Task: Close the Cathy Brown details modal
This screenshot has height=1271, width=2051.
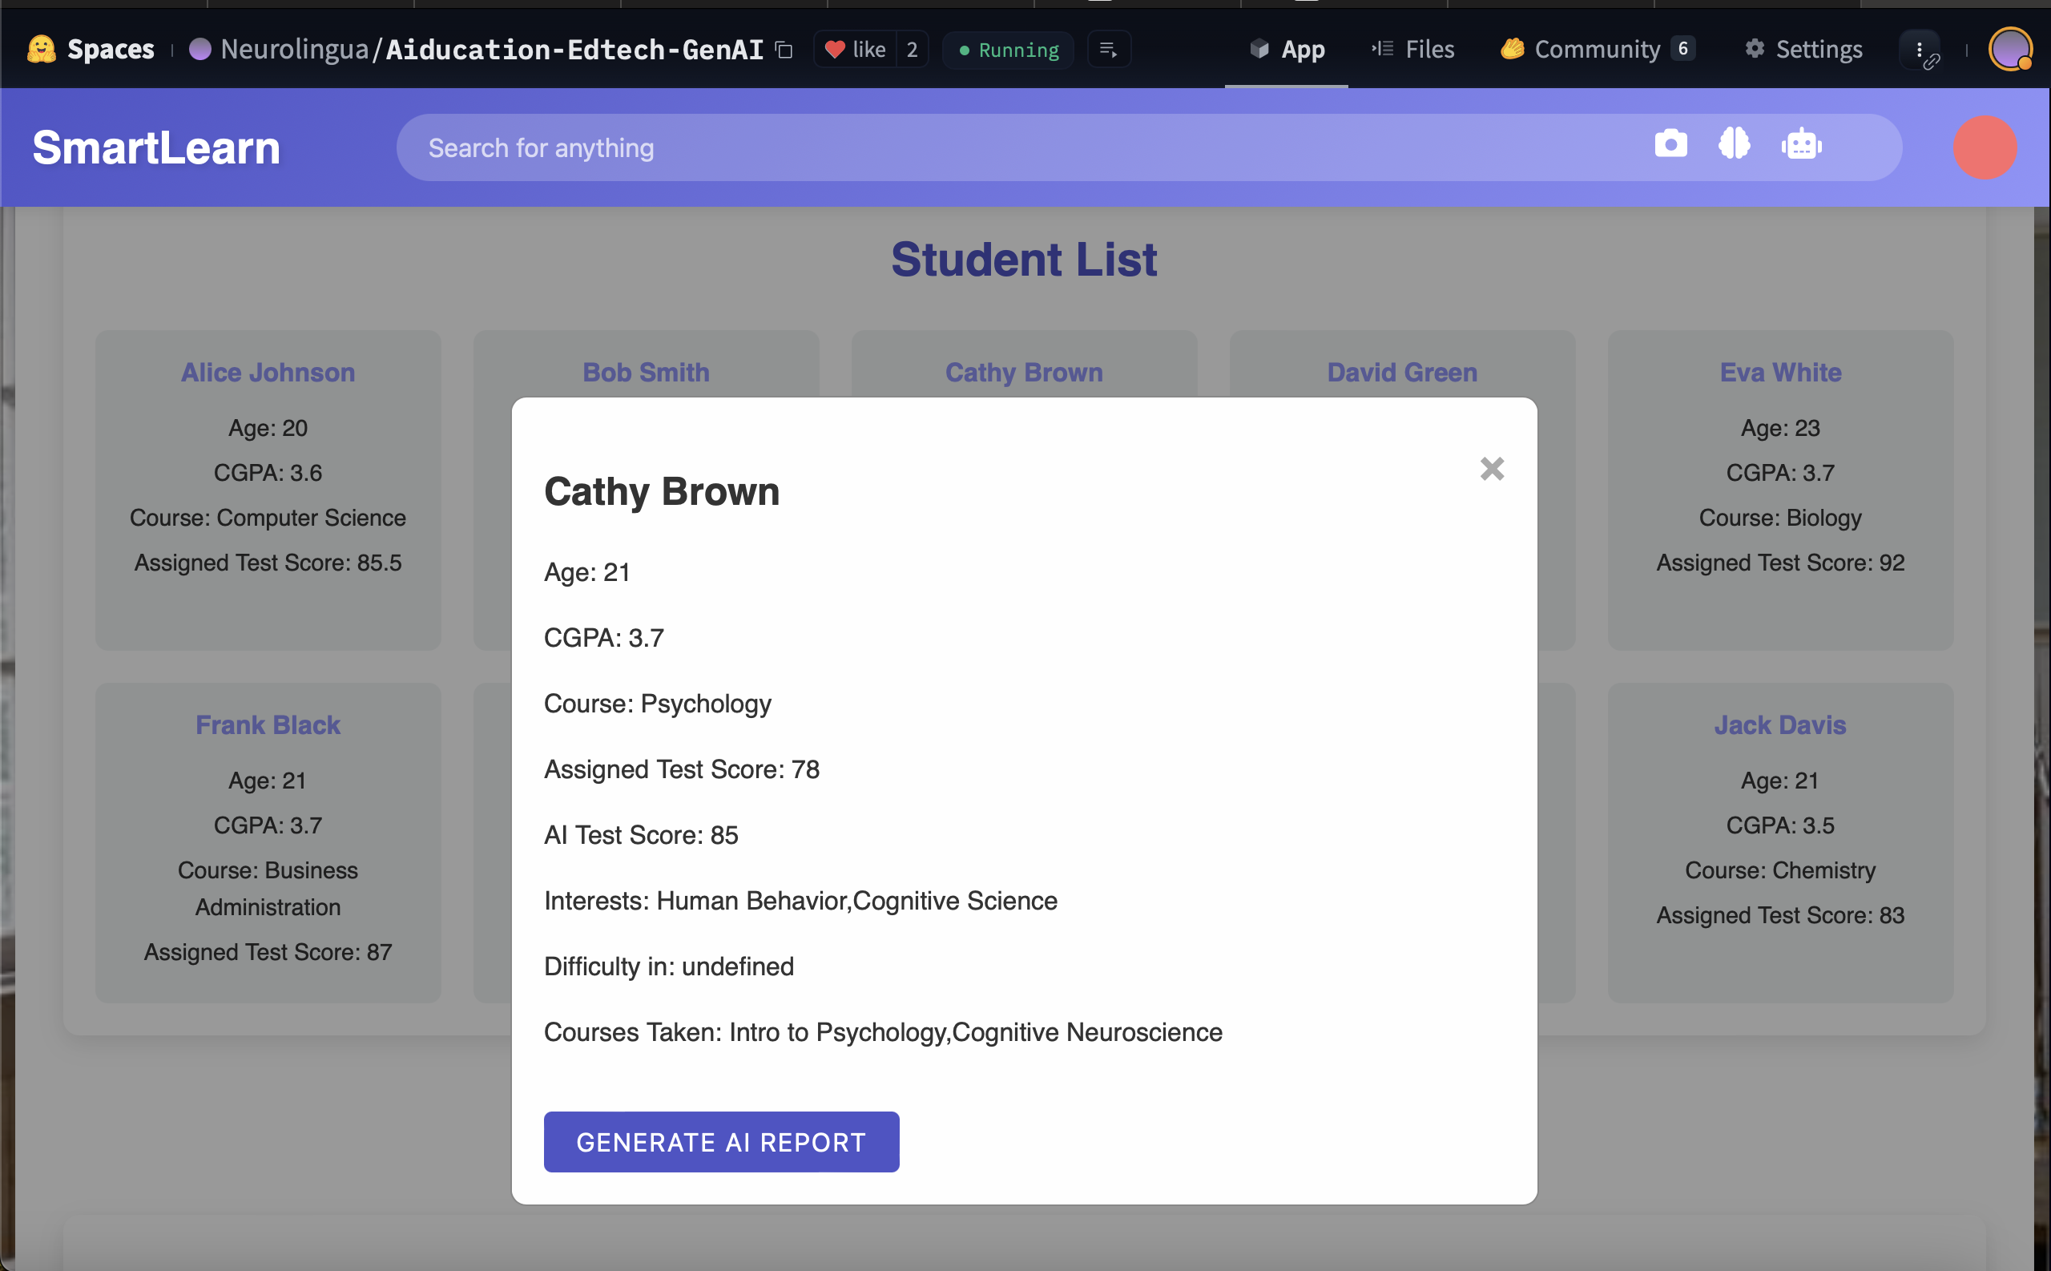Action: 1492,469
